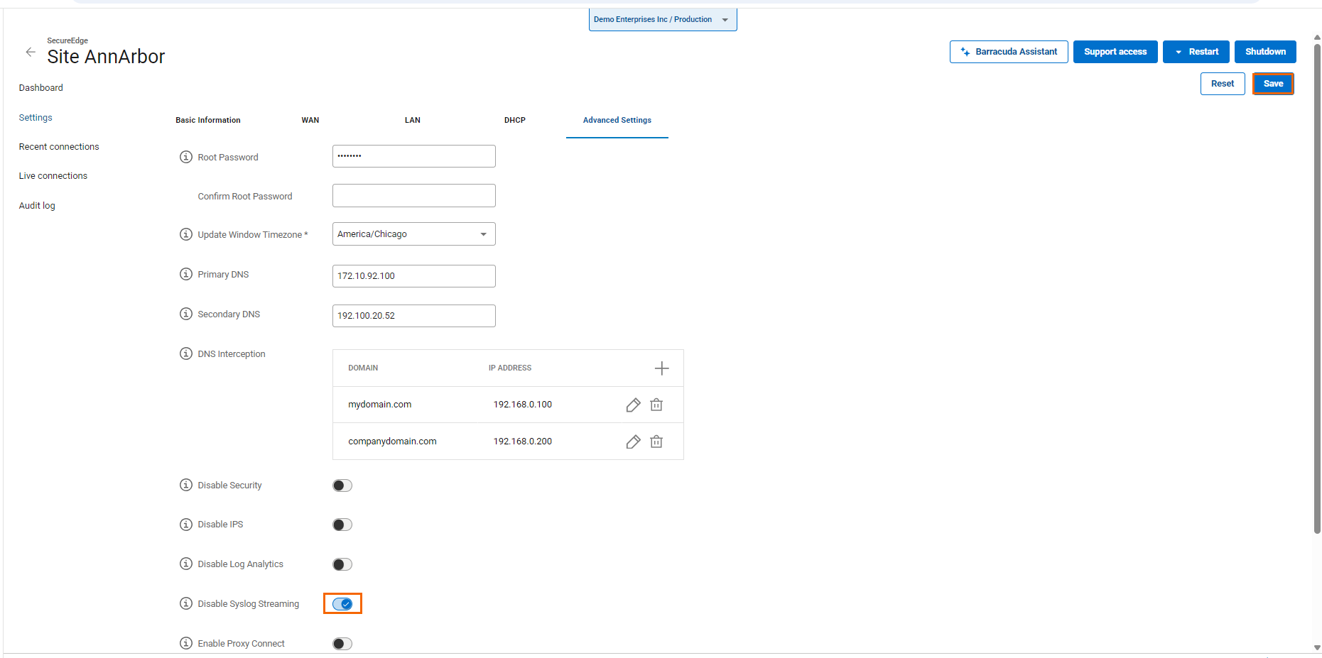The image size is (1322, 658).
Task: Expand the Demo Enterprises Inc / Production selector
Action: point(662,19)
